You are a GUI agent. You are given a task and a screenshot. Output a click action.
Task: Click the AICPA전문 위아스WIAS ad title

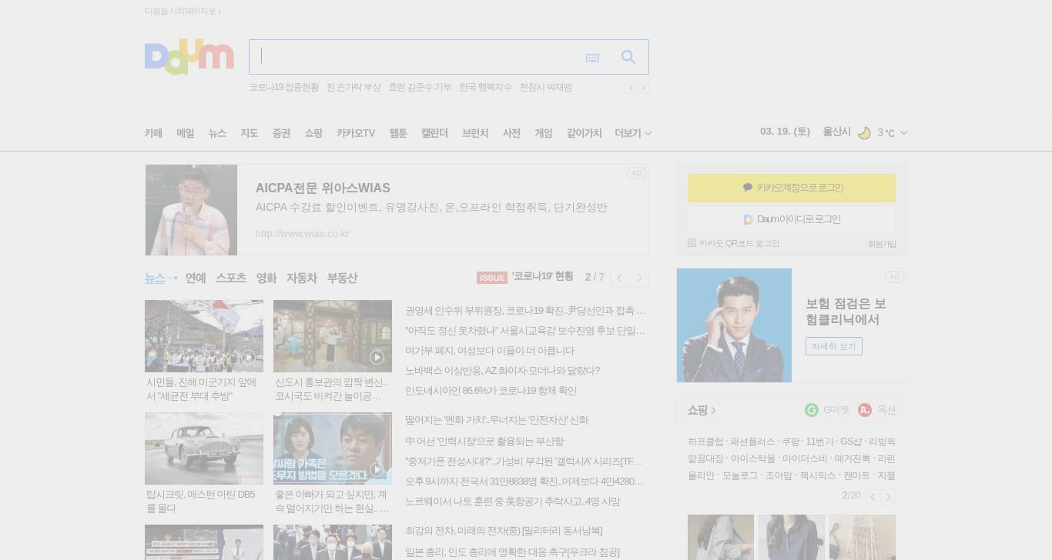tap(323, 188)
